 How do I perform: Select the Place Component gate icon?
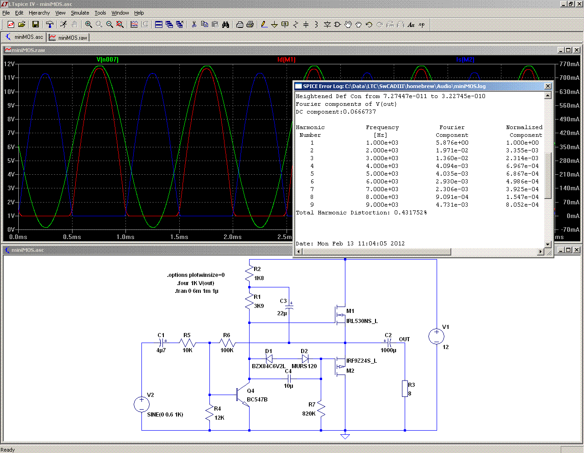[337, 25]
